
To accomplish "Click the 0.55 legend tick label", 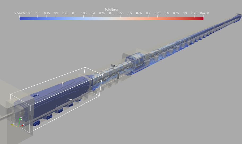I will (x=120, y=13).
